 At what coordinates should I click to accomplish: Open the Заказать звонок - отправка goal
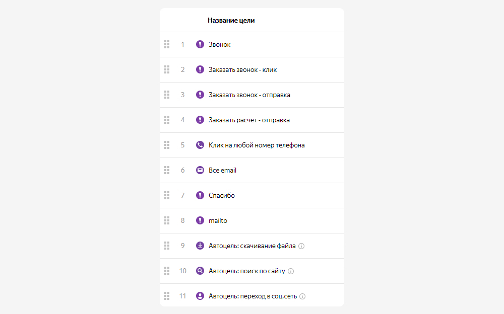[249, 95]
